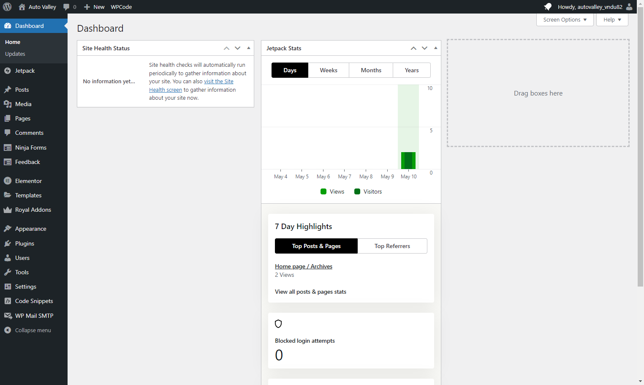
Task: Expand Screen Options dropdown
Action: pyautogui.click(x=565, y=20)
